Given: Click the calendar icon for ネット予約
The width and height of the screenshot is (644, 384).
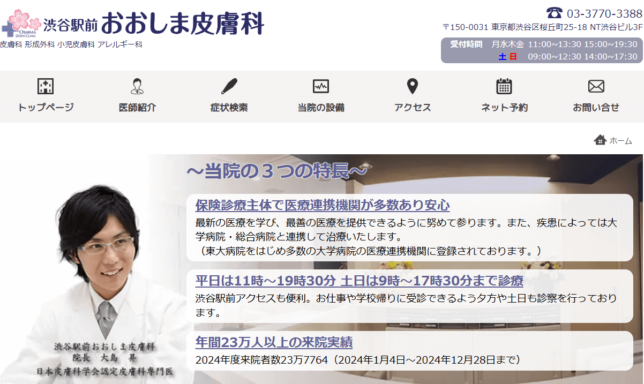Looking at the screenshot, I should click(504, 86).
